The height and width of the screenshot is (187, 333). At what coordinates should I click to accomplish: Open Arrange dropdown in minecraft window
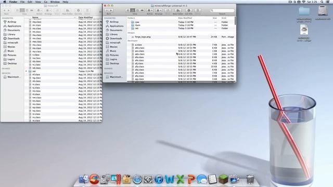coord(48,10)
